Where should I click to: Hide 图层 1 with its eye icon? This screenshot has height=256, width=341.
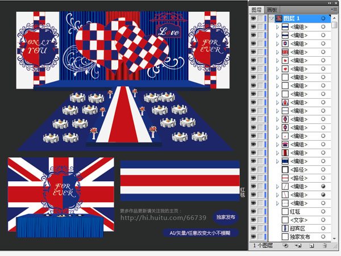point(253,18)
